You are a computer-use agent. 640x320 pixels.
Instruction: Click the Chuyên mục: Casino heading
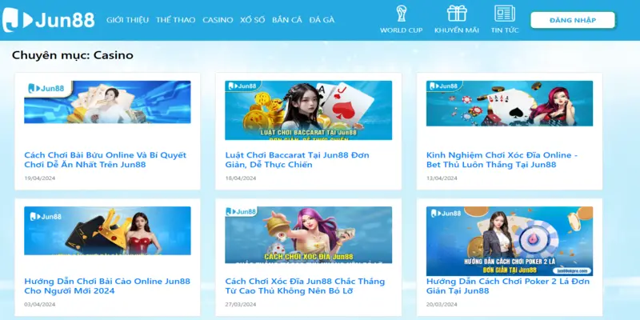pyautogui.click(x=73, y=55)
